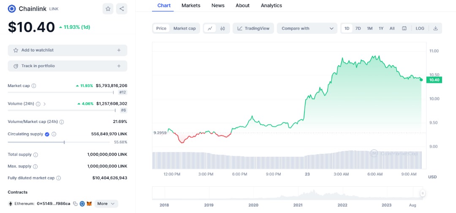Download chart data icon
The width and height of the screenshot is (456, 213).
tap(435, 28)
